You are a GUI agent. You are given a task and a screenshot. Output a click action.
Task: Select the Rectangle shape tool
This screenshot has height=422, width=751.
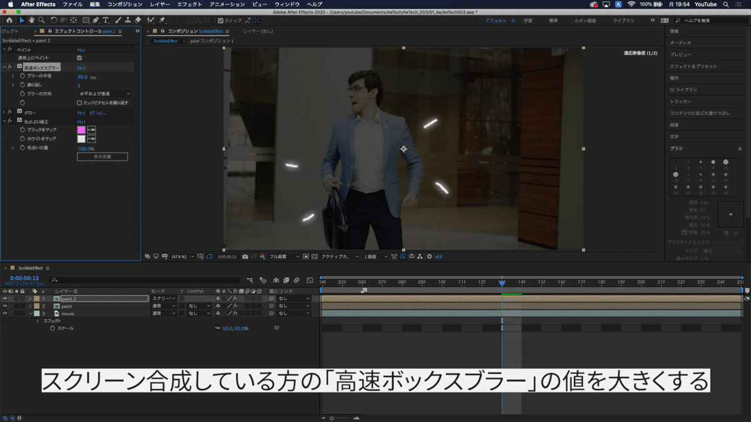coord(86,20)
